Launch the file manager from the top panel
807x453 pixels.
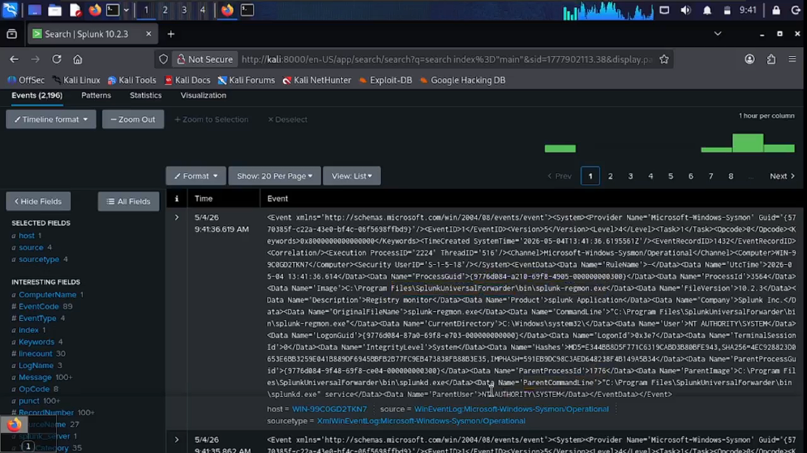tap(55, 10)
